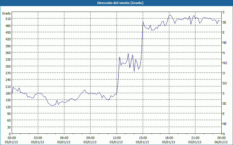Click the 90 degree axis label

click(9, 114)
